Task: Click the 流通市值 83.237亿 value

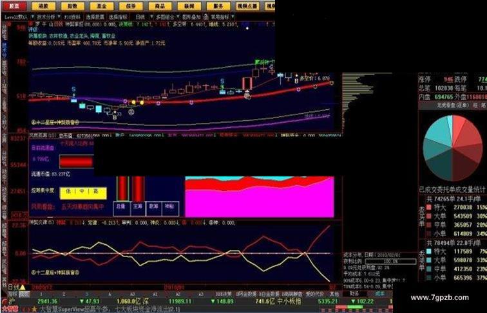Action: 51,174
